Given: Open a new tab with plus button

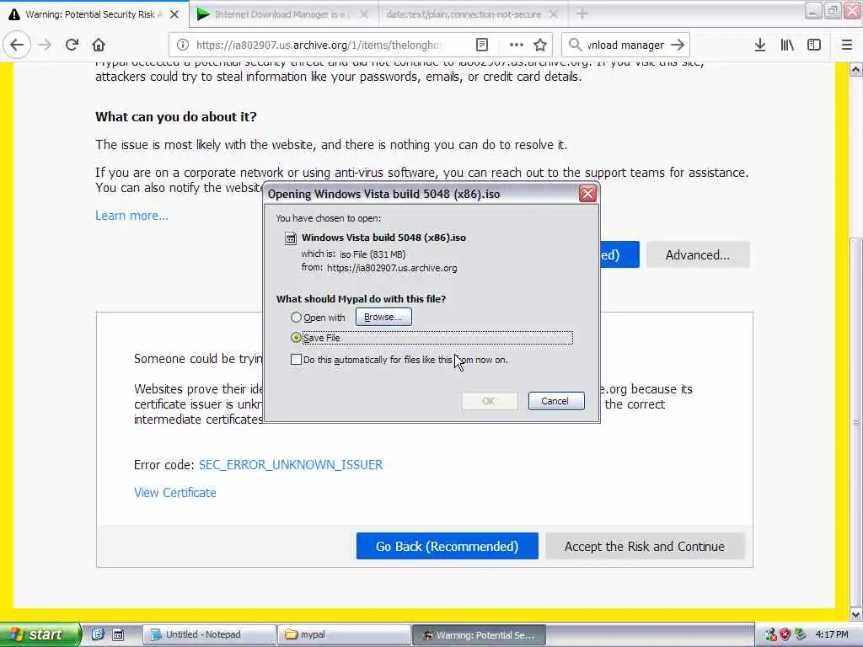Looking at the screenshot, I should click(x=582, y=13).
